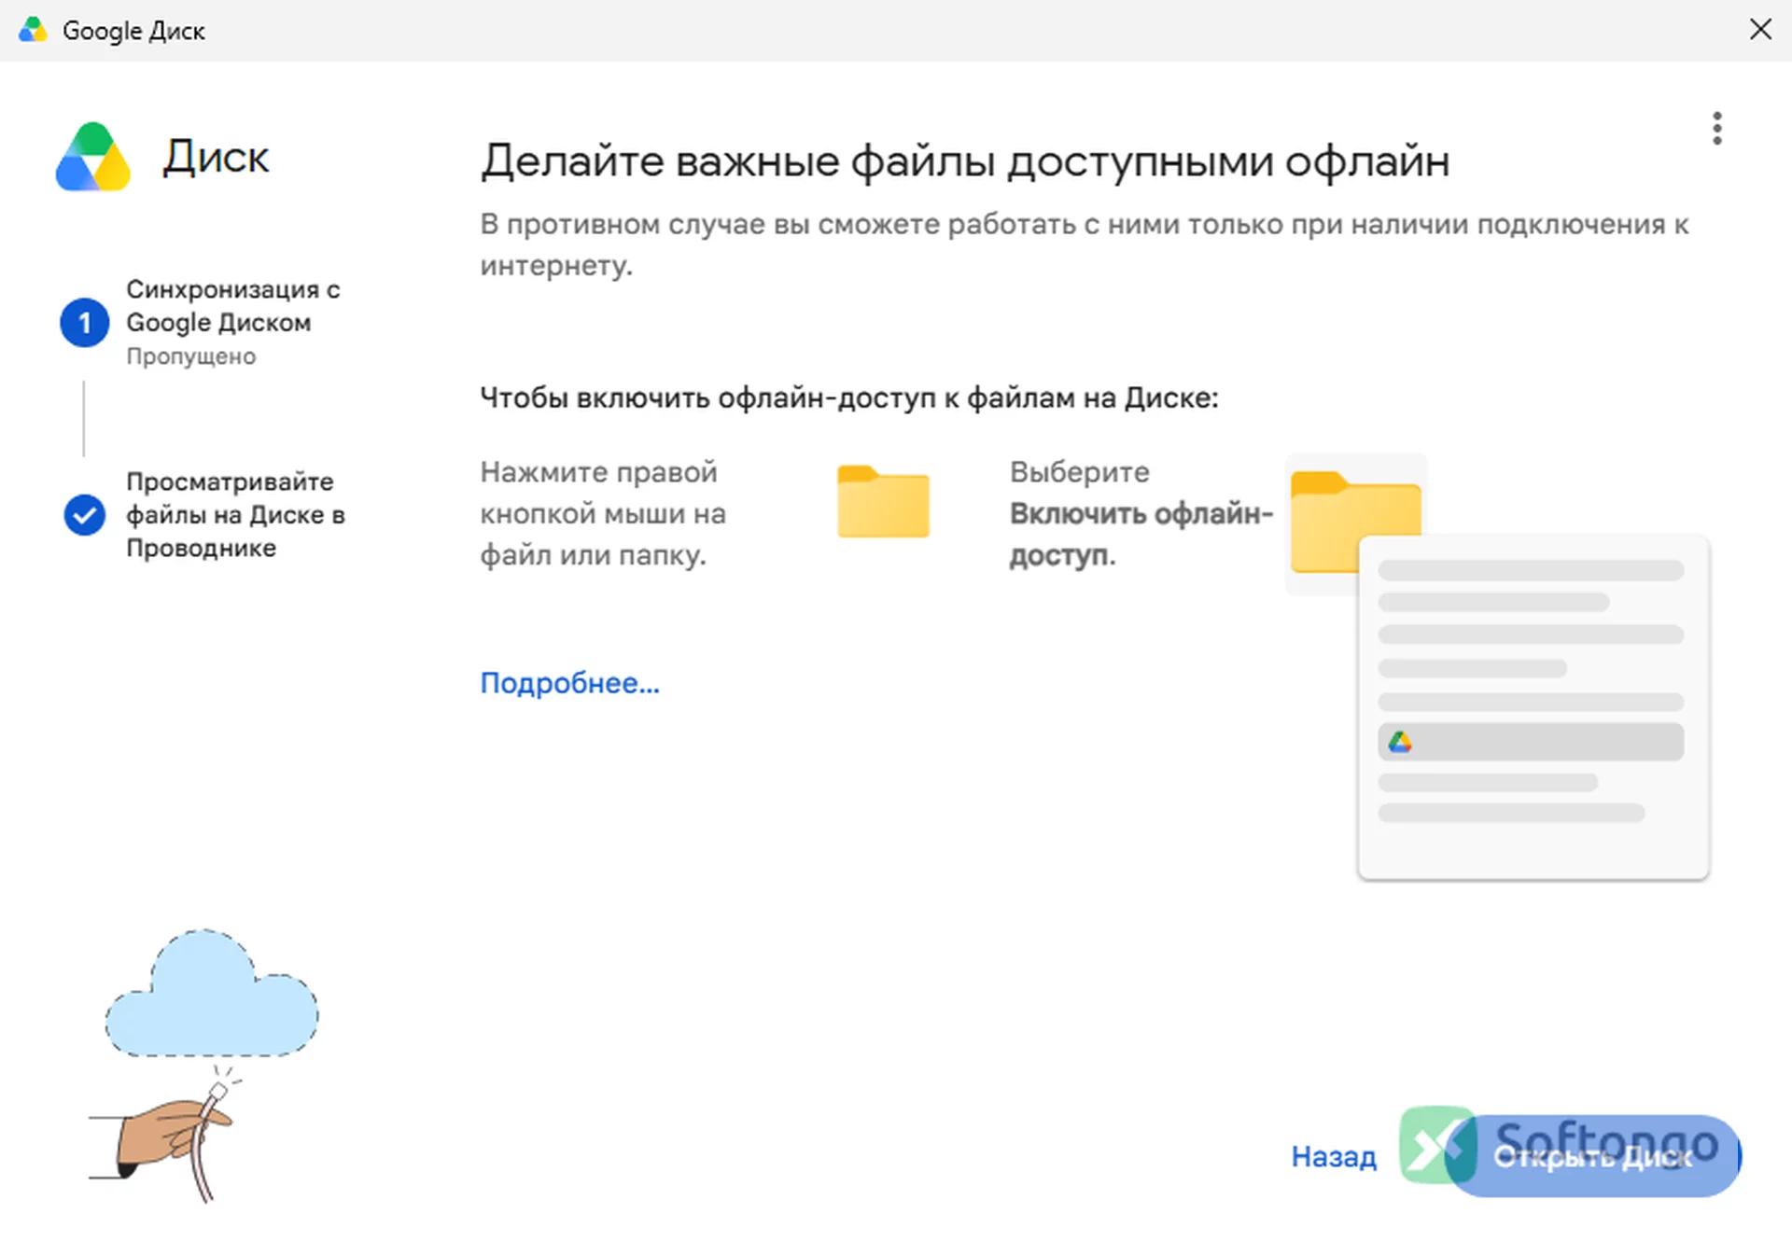The width and height of the screenshot is (1792, 1241).
Task: Click the 'В противном случае' description text
Action: coord(1085,244)
